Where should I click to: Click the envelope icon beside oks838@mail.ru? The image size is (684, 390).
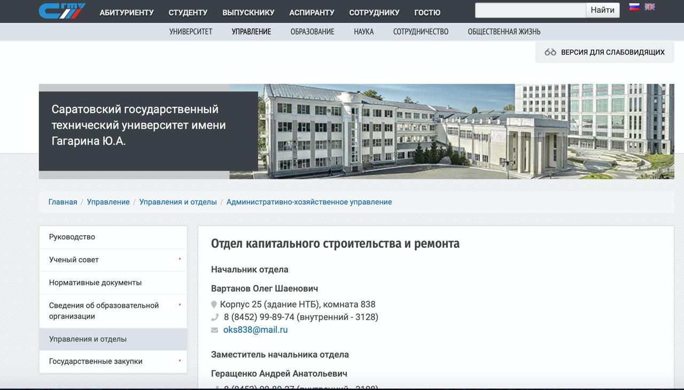click(x=215, y=330)
